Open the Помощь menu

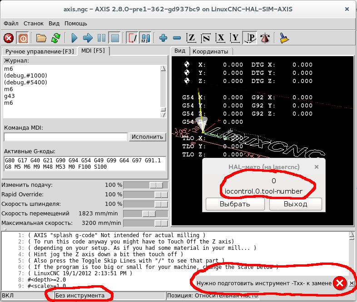point(75,24)
